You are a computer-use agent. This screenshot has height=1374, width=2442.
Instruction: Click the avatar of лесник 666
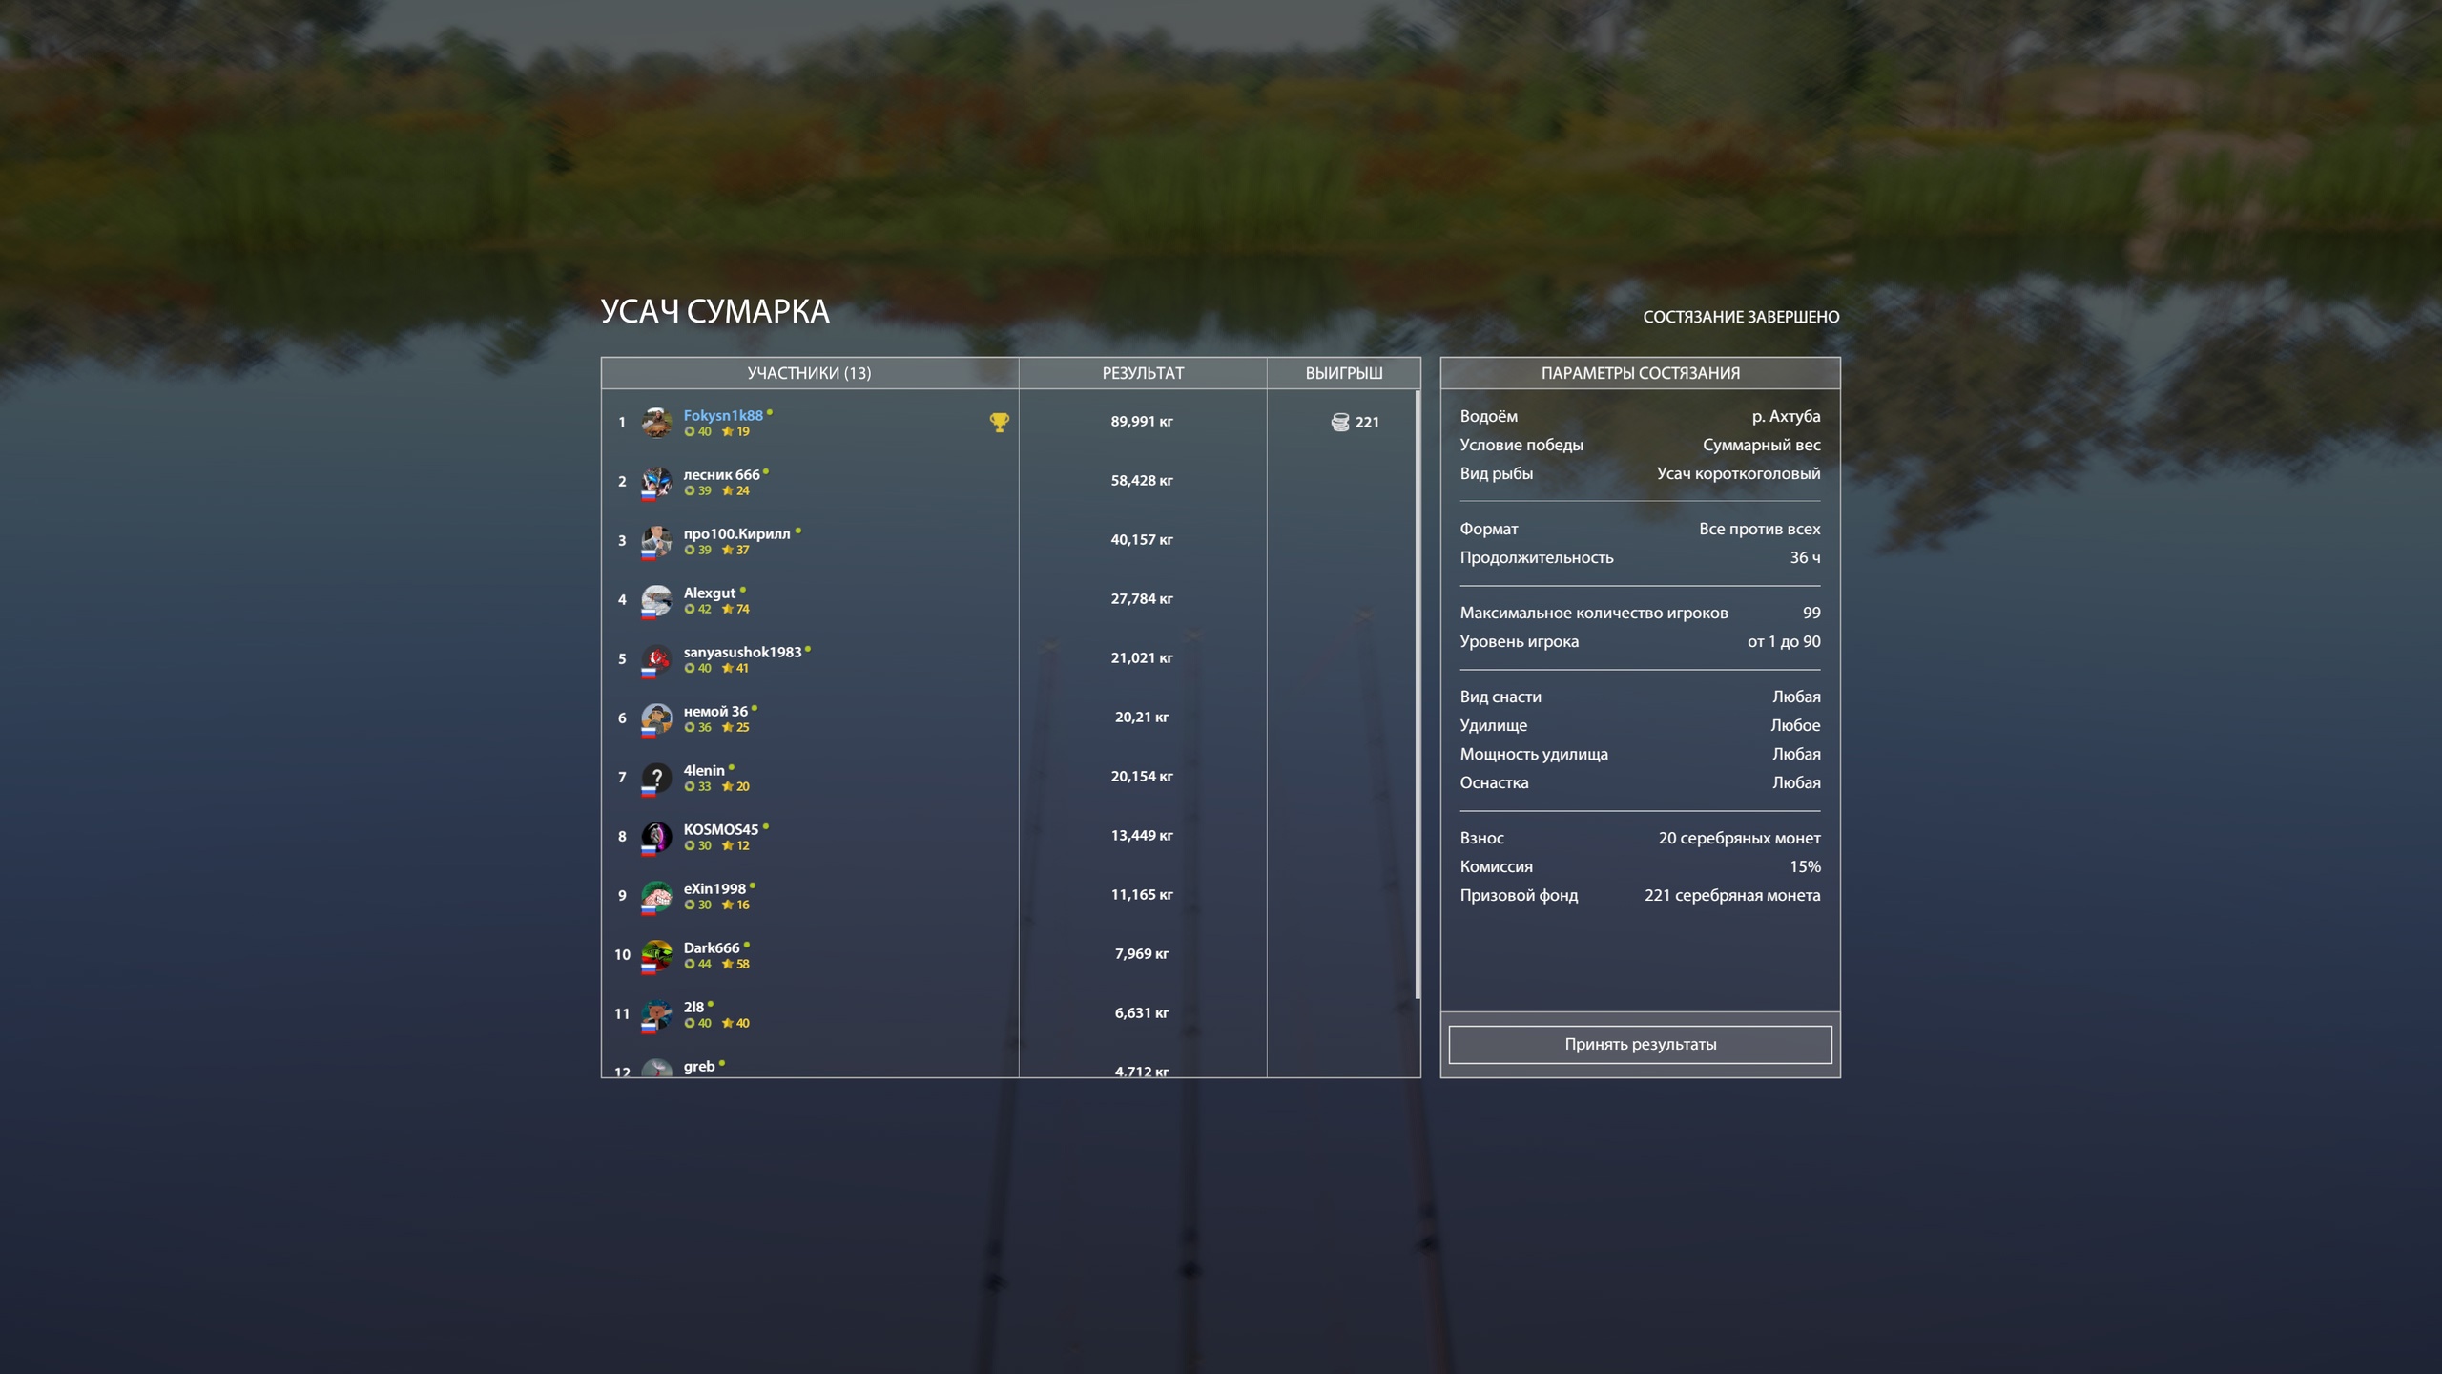point(656,481)
